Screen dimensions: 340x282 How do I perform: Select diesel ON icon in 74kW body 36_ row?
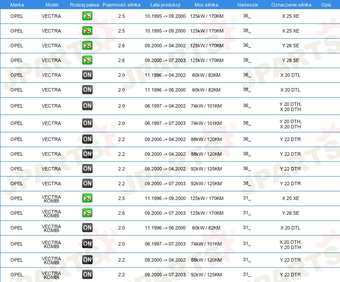click(x=87, y=105)
